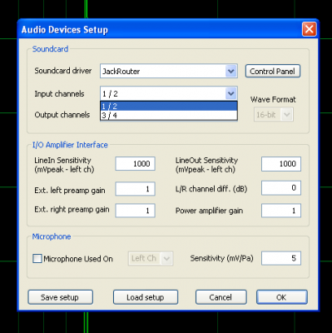The width and height of the screenshot is (332, 333).
Task: Choose the 3 / 4 input channels option
Action: (169, 115)
